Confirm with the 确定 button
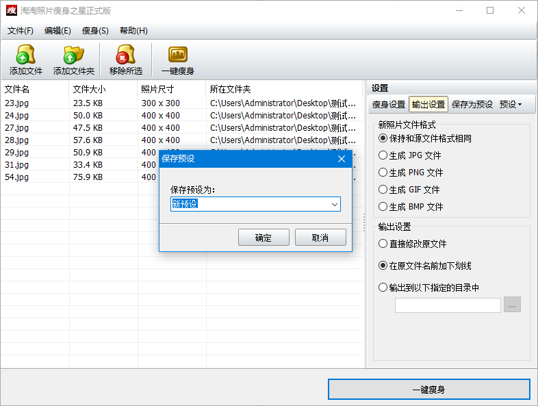 pos(264,238)
